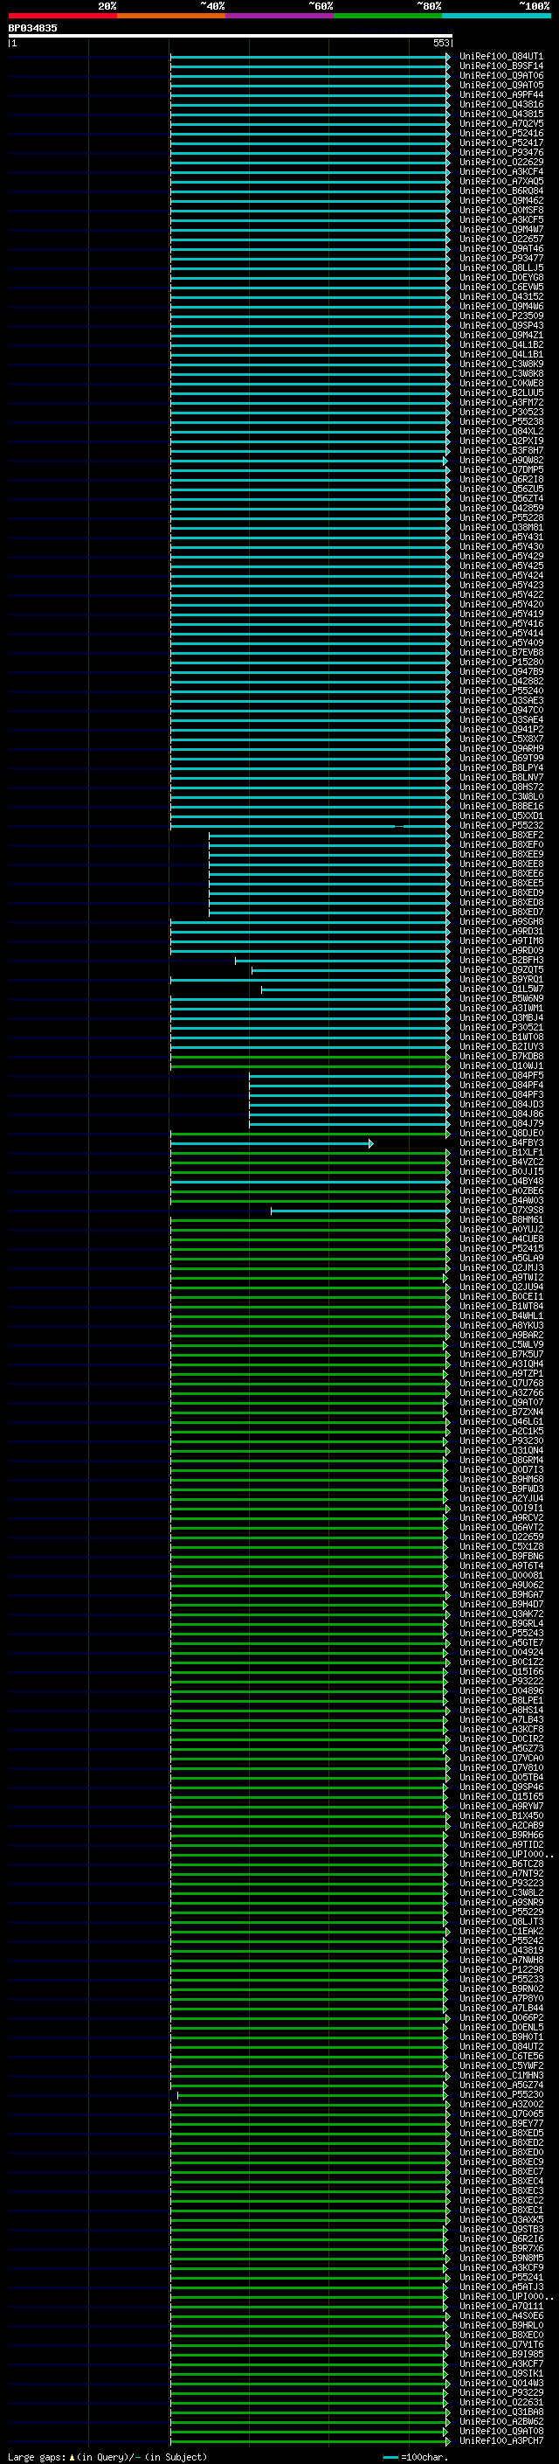The image size is (559, 2464).
Task: Open UniRef100_B7KDB8 entry
Action: [x=500, y=1056]
